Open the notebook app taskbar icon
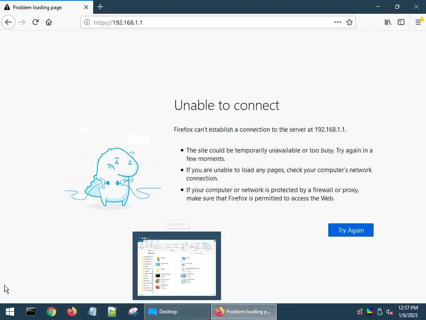 tap(92, 312)
